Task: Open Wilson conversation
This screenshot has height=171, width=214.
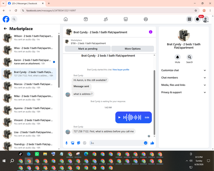Action: tap(29, 38)
